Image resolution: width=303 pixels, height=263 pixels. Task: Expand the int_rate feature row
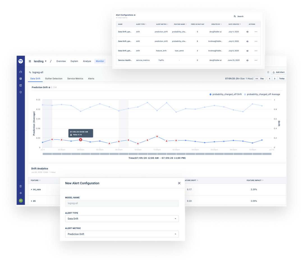click(x=33, y=189)
